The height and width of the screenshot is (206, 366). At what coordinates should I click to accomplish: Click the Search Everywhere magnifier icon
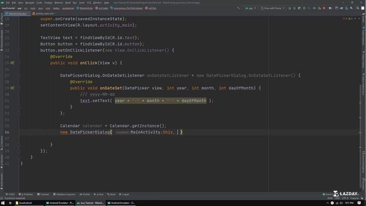point(357,8)
